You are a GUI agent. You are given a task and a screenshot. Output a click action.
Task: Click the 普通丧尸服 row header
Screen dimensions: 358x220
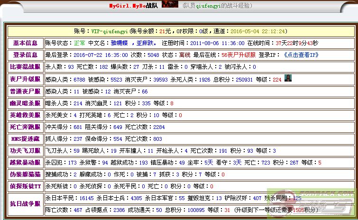coord(26,91)
